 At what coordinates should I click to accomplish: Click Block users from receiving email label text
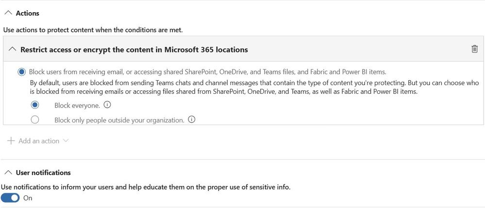point(207,72)
